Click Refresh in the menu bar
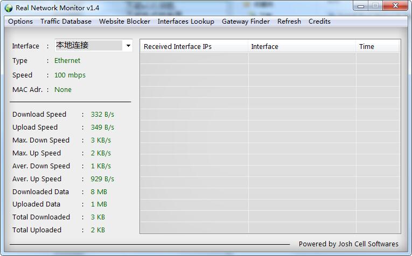The height and width of the screenshot is (256, 412). coord(289,22)
